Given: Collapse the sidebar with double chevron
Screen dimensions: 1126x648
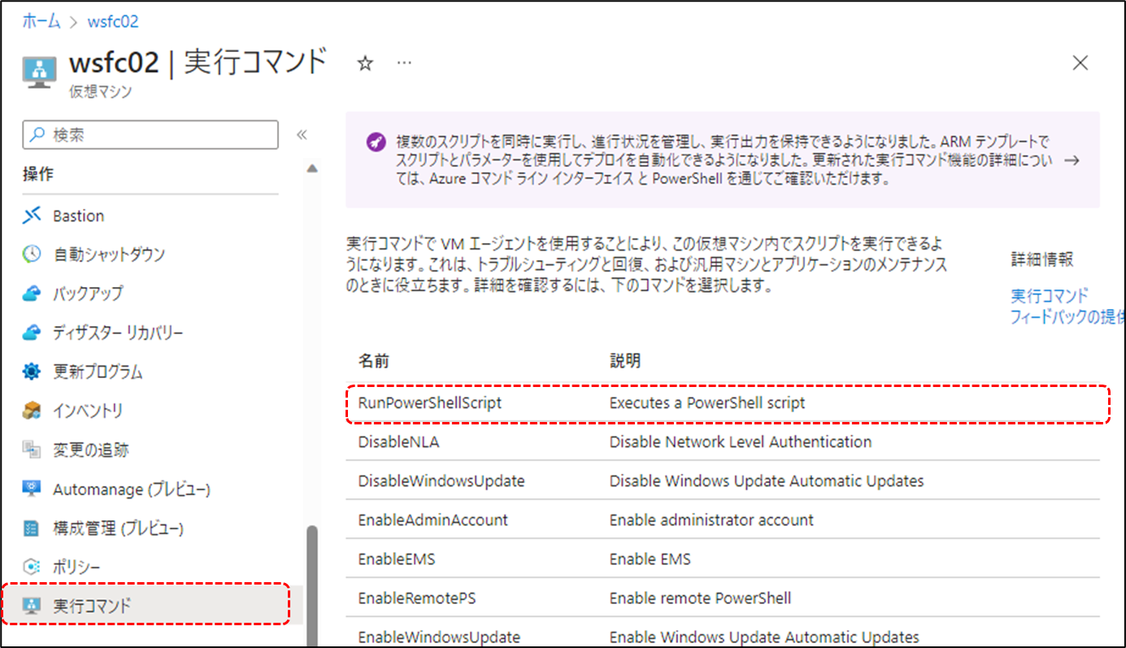Looking at the screenshot, I should point(302,135).
